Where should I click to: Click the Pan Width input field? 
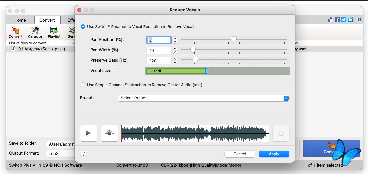click(159, 50)
